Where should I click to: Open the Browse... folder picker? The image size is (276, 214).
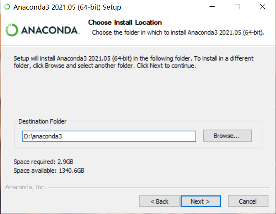click(227, 136)
